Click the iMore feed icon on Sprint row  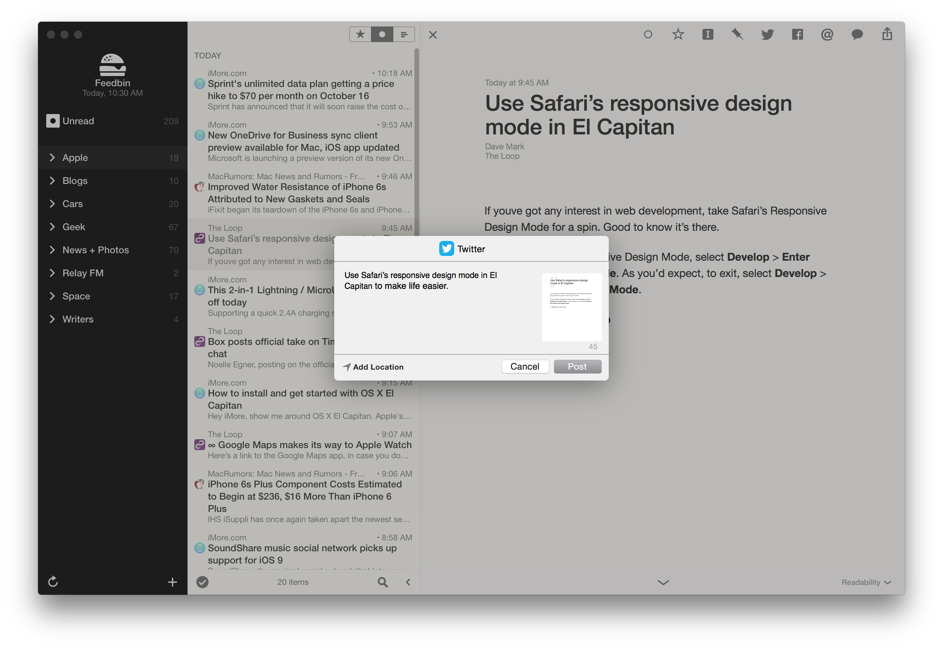[199, 84]
